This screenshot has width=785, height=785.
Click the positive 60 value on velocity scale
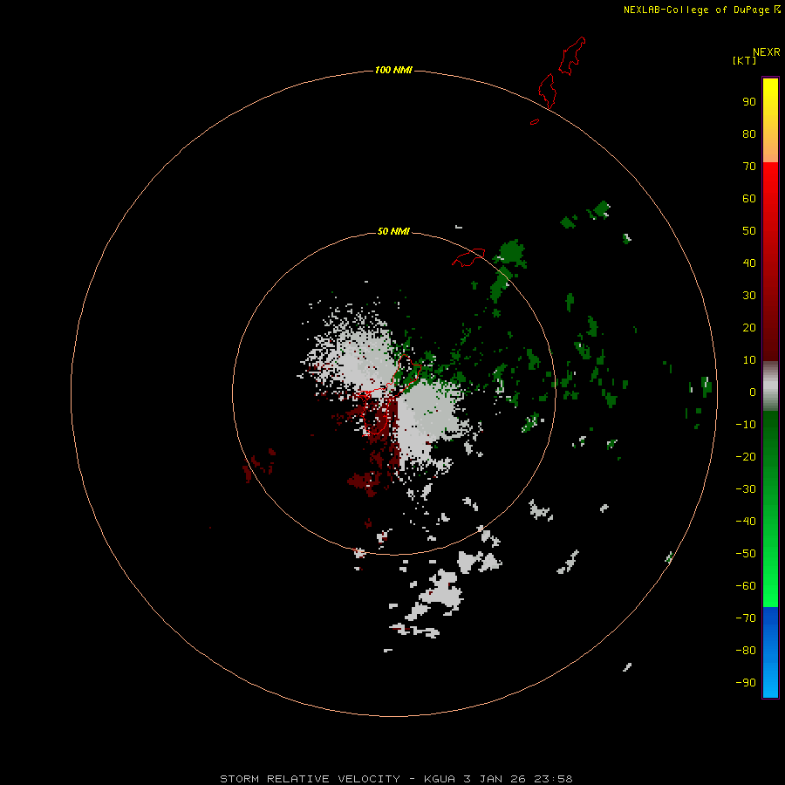point(749,199)
